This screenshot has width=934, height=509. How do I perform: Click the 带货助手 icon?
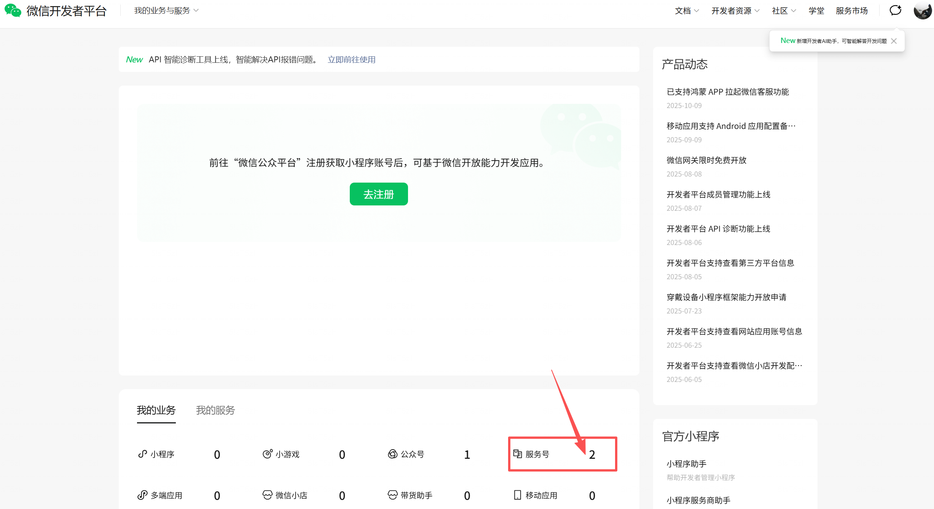[x=393, y=495]
